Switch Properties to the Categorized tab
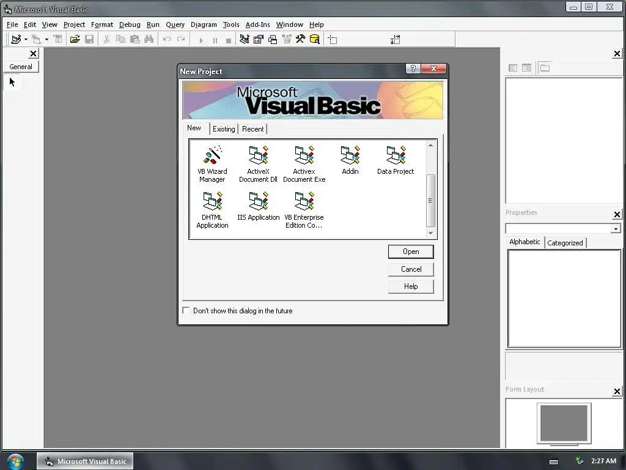This screenshot has width=626, height=470. coord(565,242)
